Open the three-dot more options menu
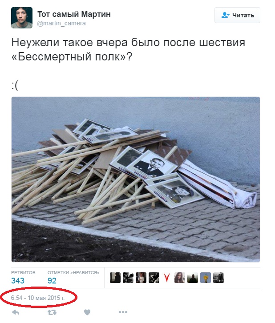275x323 pixels. (x=123, y=312)
